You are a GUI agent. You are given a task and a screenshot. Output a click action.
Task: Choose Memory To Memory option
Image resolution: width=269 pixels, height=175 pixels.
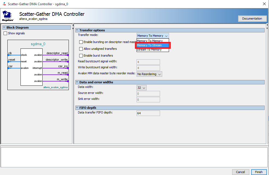(x=153, y=41)
